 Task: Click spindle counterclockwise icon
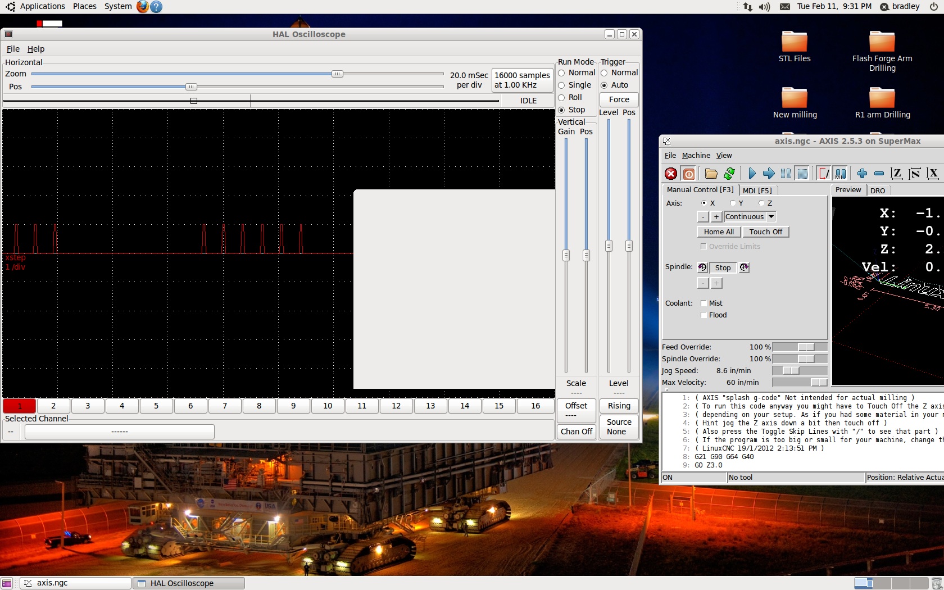(x=702, y=267)
